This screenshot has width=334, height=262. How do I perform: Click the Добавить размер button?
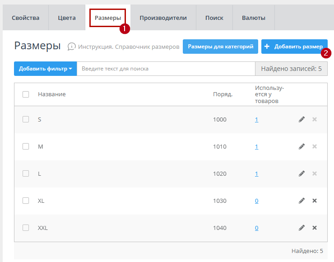pyautogui.click(x=294, y=47)
